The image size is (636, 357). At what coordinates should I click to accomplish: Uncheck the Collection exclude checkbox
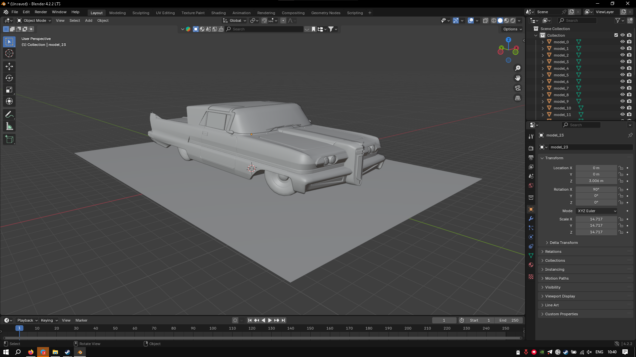[x=616, y=35]
